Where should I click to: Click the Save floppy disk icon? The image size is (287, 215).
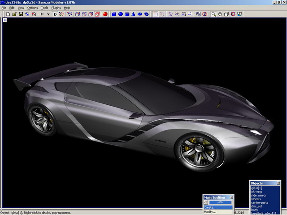21,14
